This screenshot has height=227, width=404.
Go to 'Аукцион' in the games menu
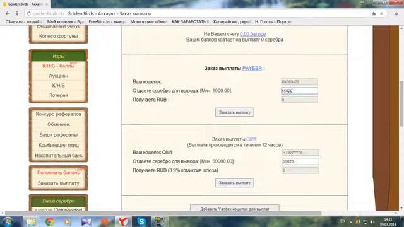pos(58,76)
